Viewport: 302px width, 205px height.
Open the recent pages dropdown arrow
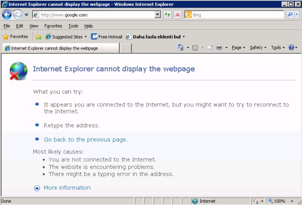(26, 15)
